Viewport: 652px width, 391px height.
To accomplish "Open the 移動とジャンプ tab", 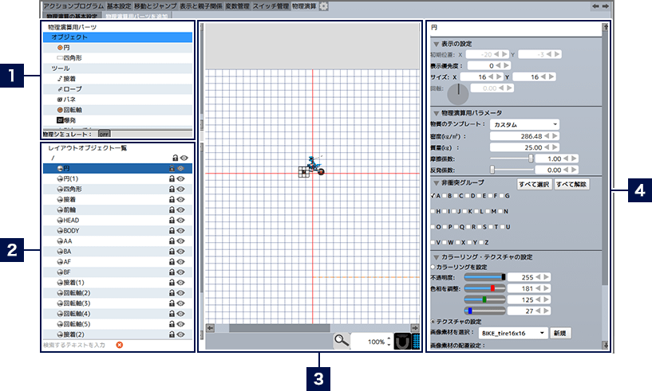I will 150,6.
